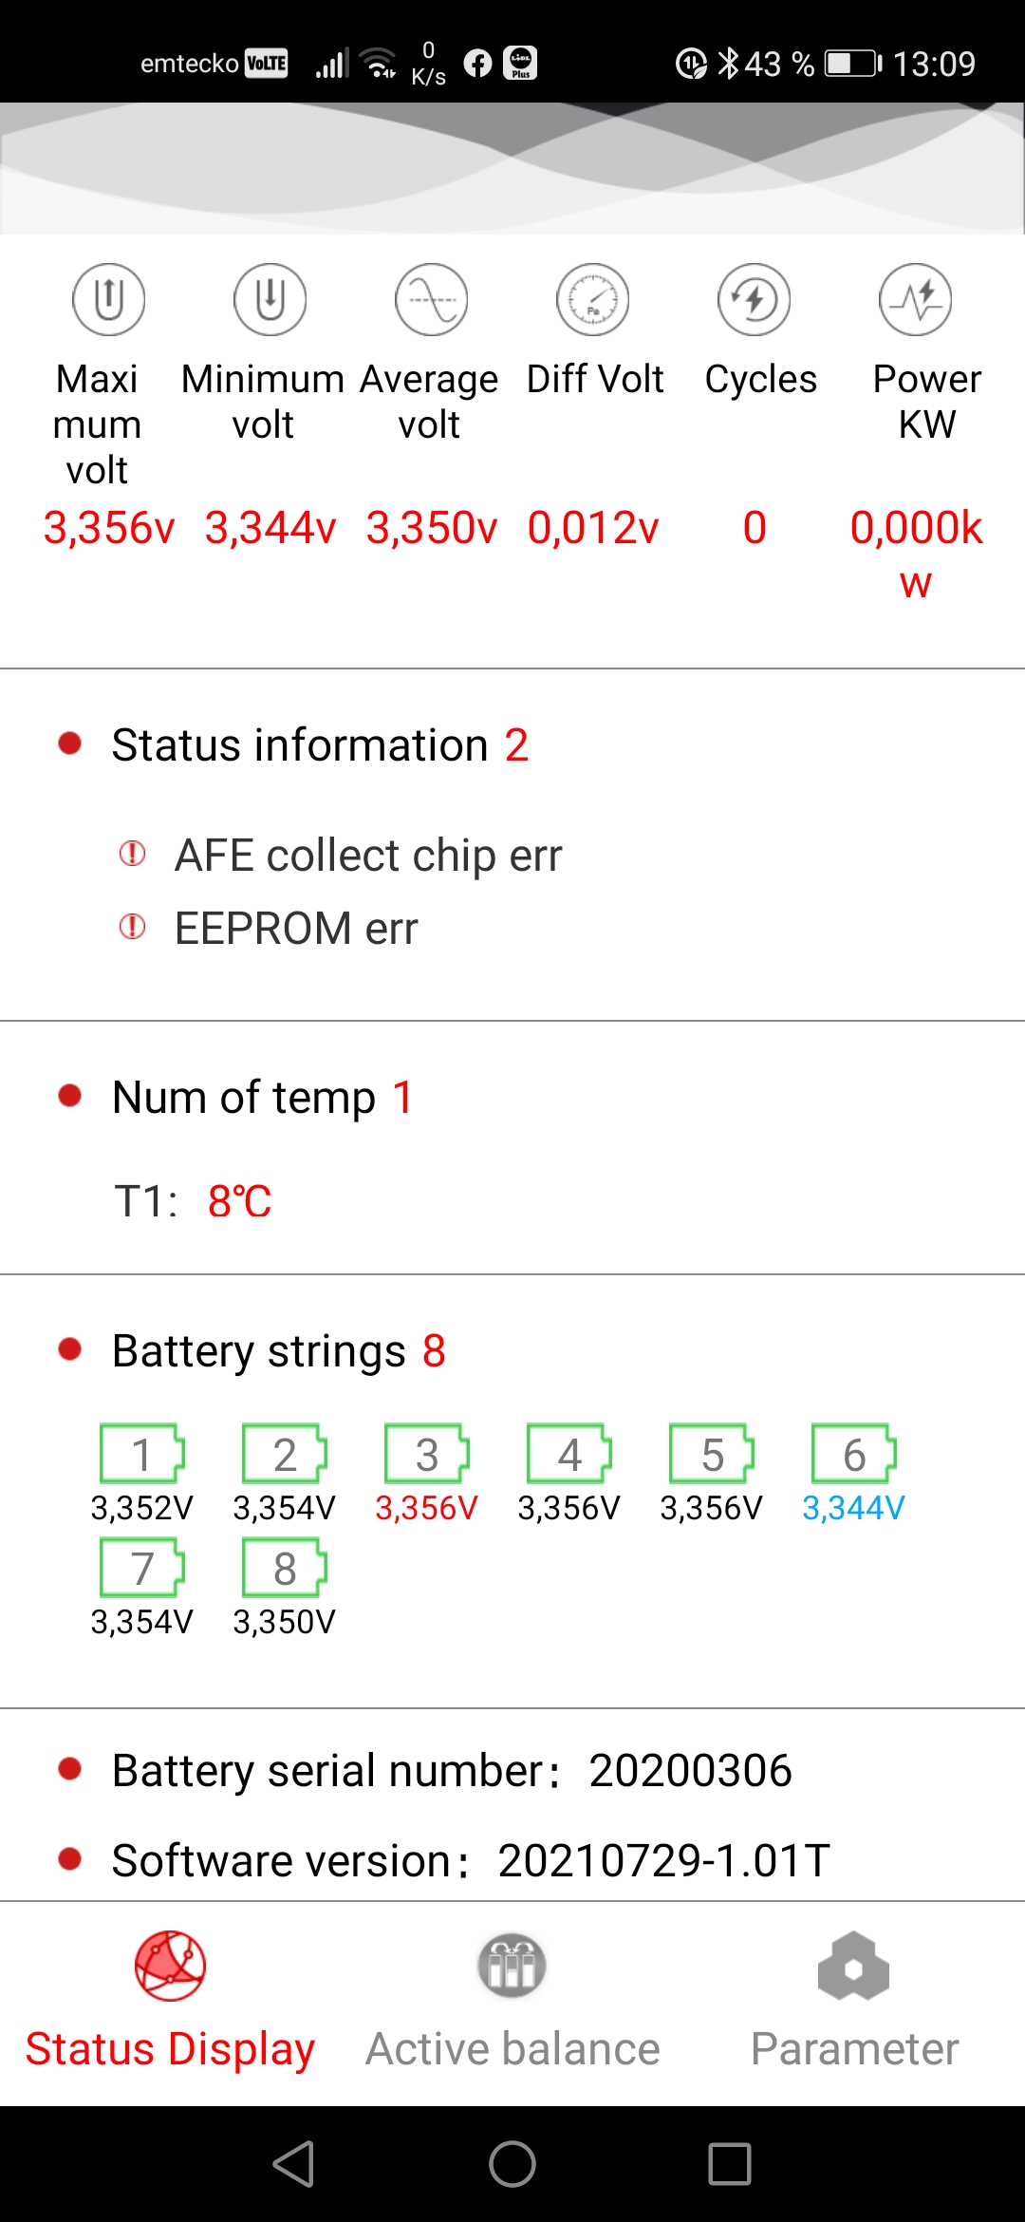Tap the Android home navigation button

tap(512, 2164)
